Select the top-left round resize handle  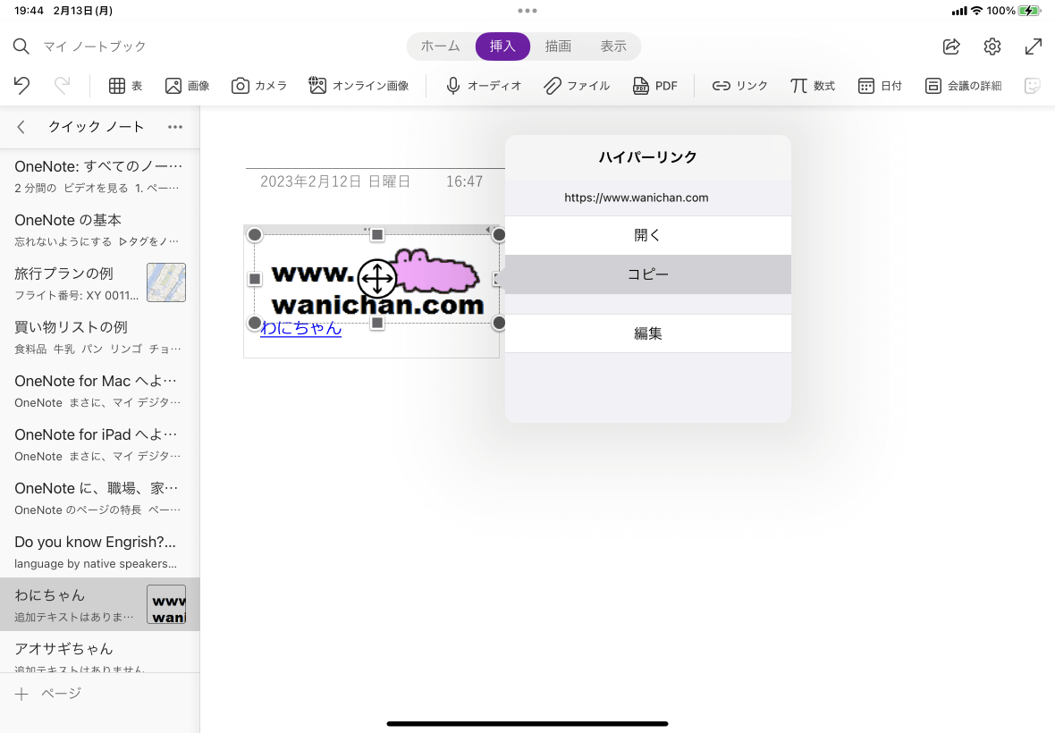click(x=254, y=235)
